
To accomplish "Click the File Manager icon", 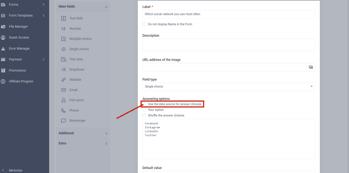I will (3, 27).
